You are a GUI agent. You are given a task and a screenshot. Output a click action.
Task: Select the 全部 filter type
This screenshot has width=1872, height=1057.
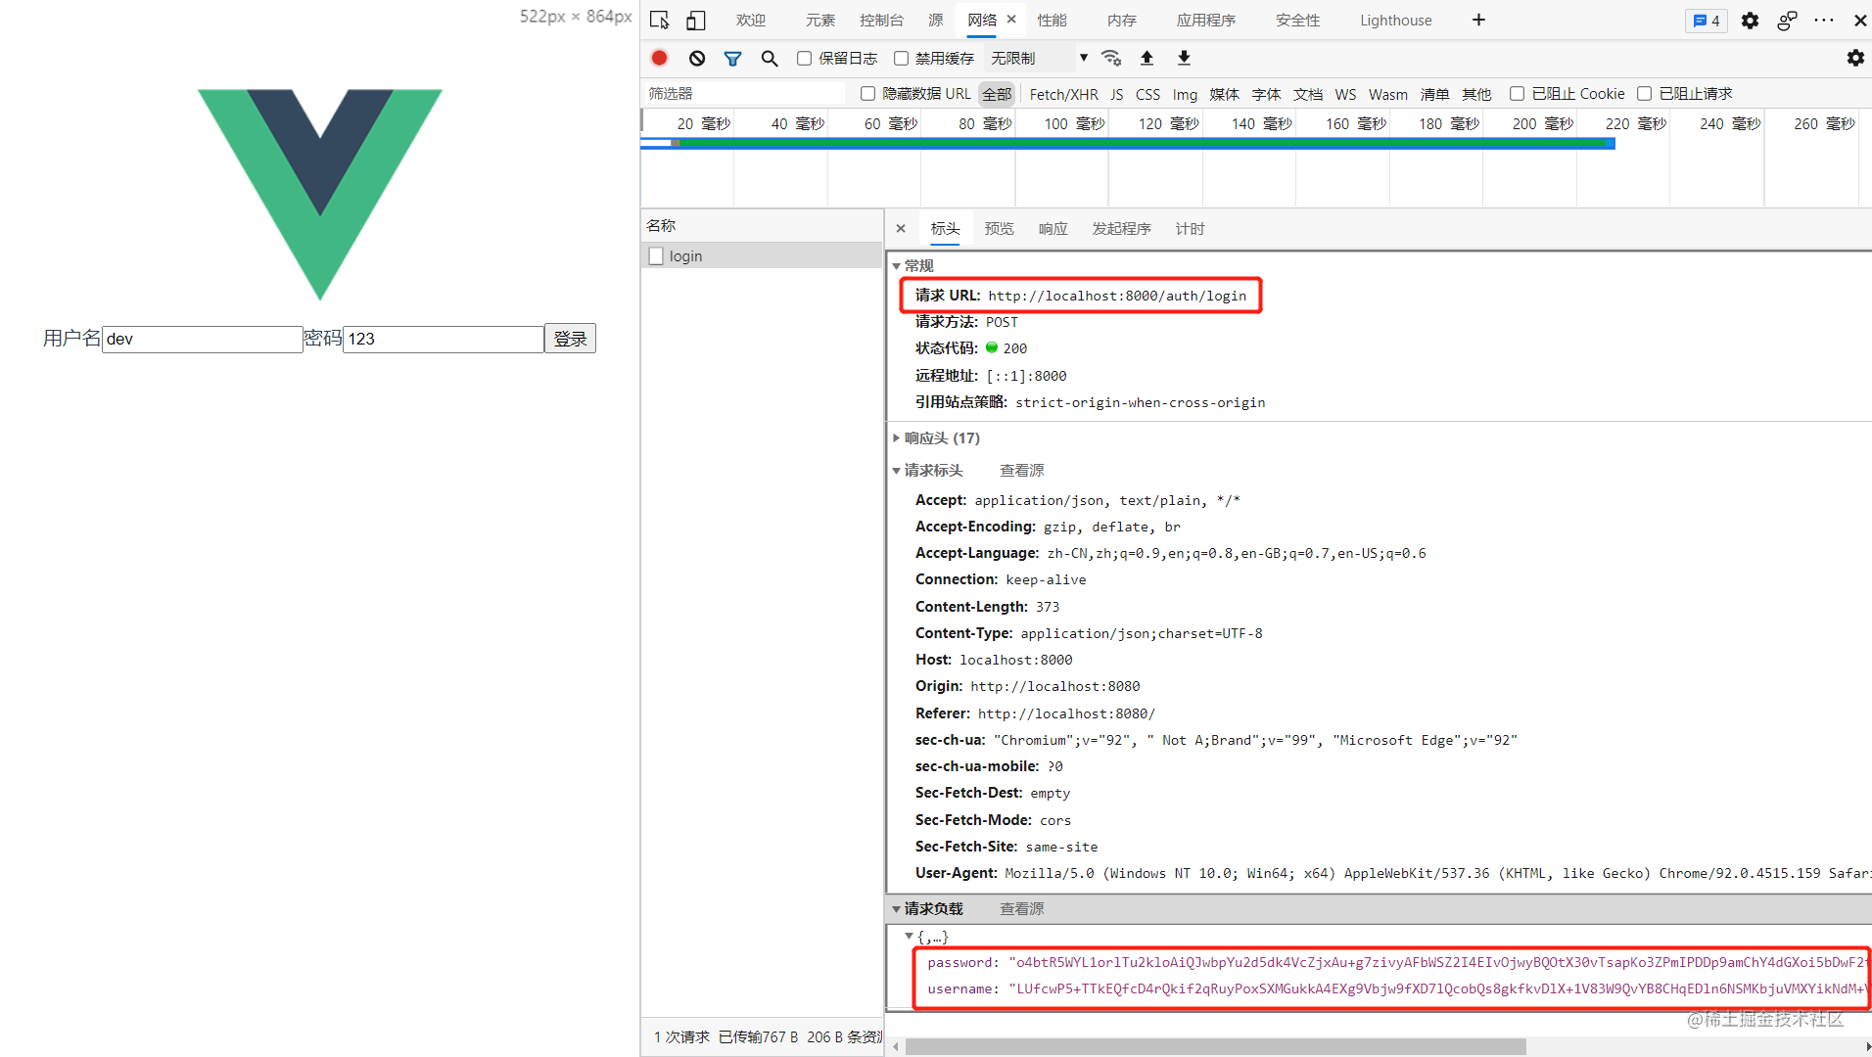click(998, 94)
